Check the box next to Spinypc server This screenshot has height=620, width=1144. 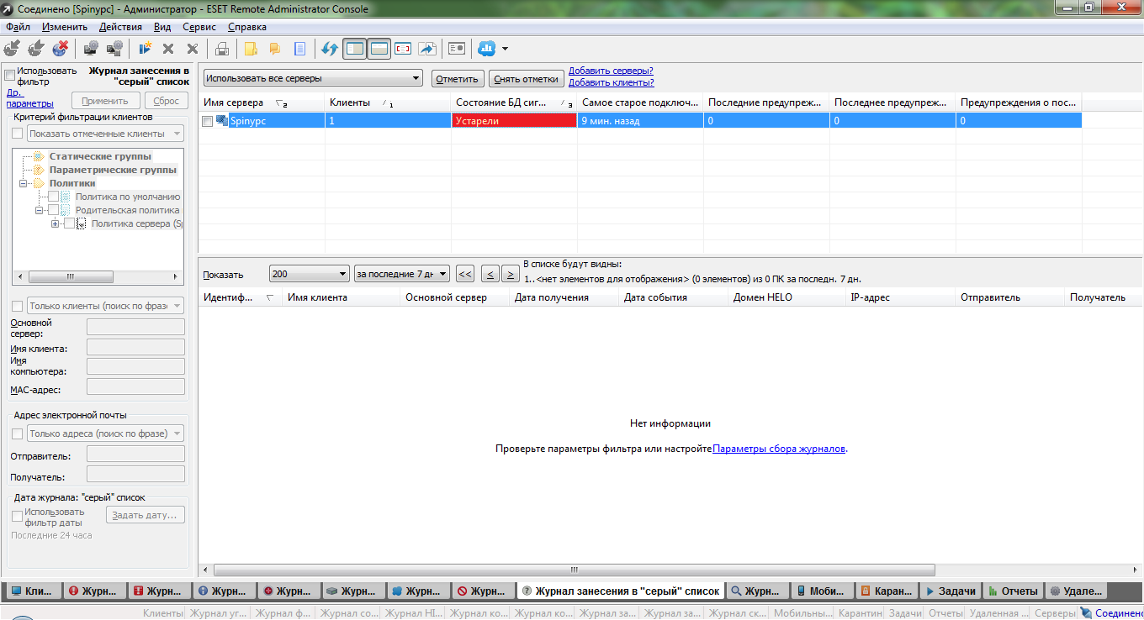[x=208, y=121]
